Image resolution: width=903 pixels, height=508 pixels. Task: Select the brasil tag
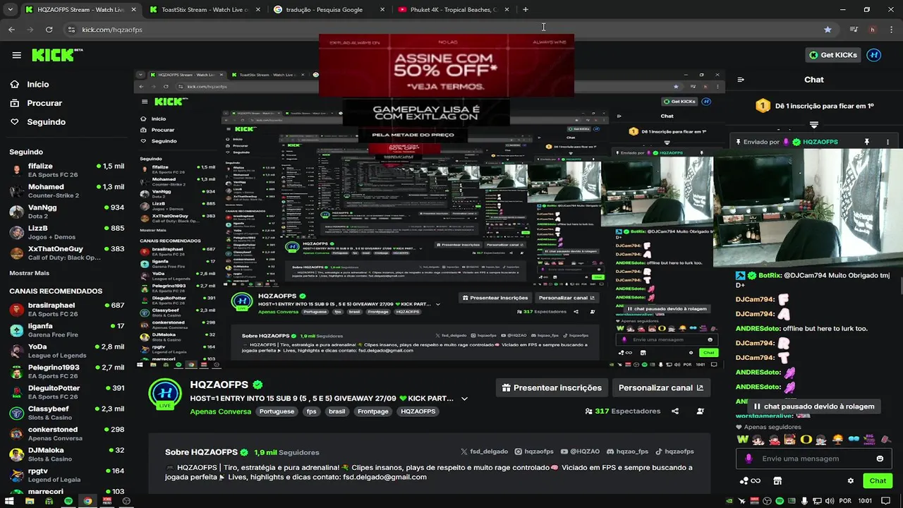pyautogui.click(x=337, y=411)
